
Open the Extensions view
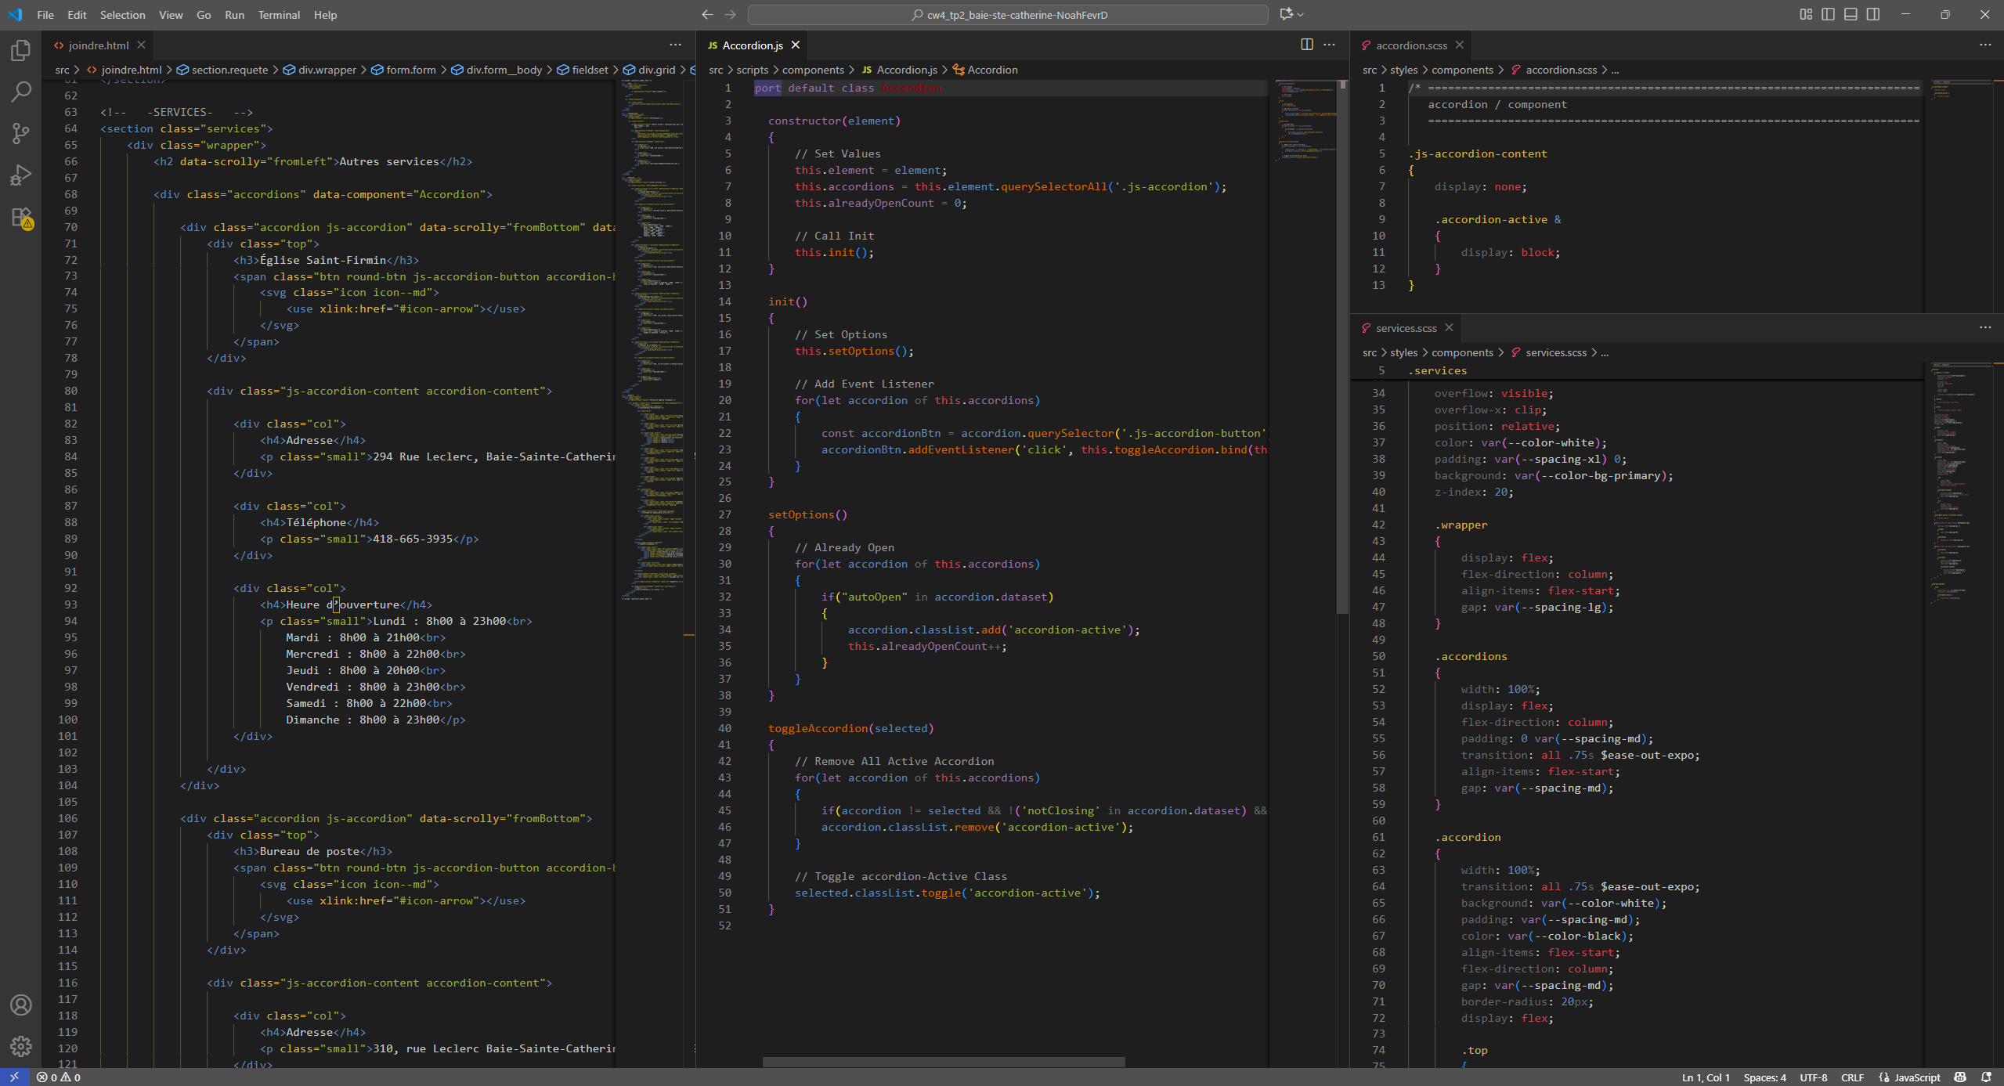[x=21, y=217]
